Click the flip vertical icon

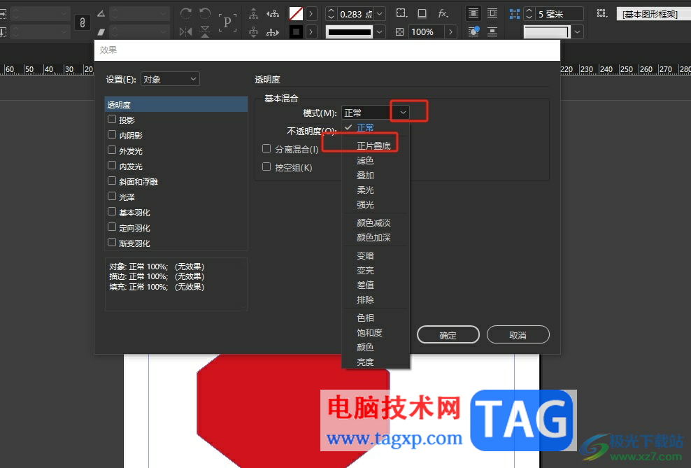click(x=204, y=31)
